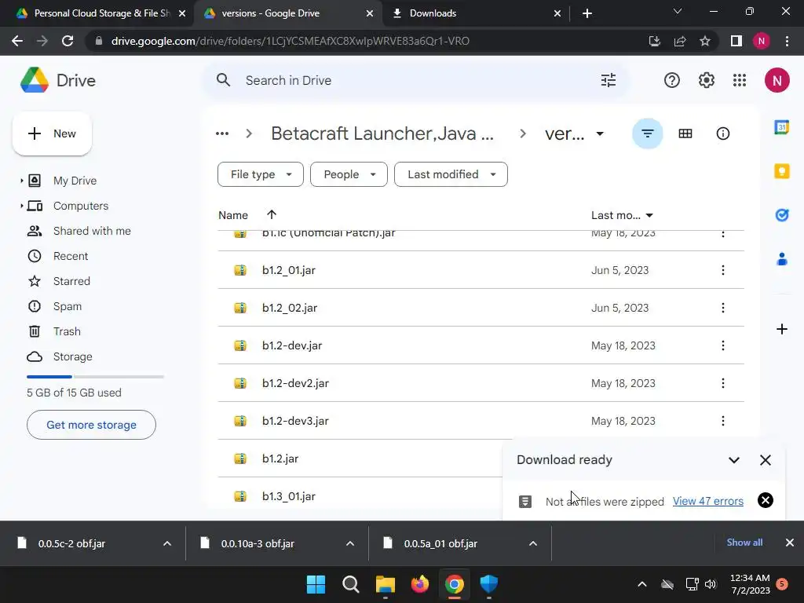Click Get more storage
This screenshot has width=804, height=603.
(91, 425)
